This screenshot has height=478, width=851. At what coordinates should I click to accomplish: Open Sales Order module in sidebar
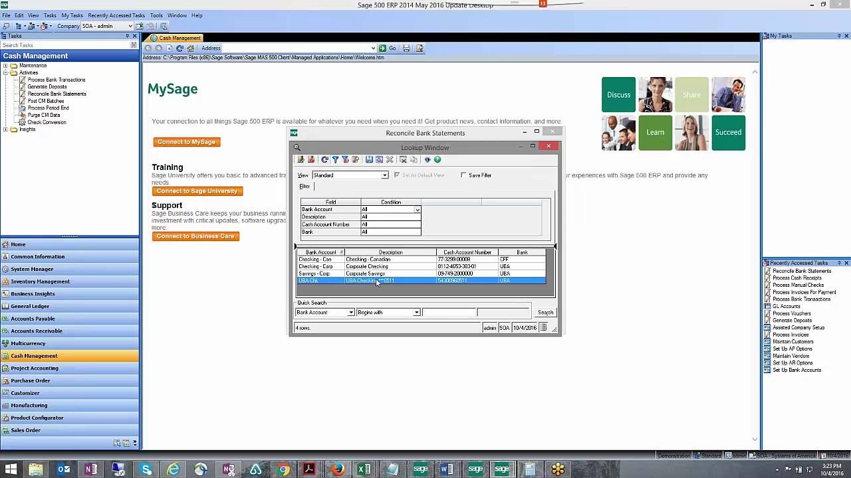coord(70,430)
